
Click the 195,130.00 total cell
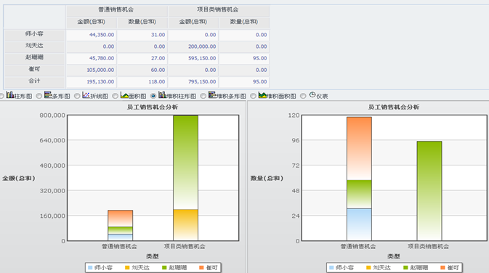[91, 81]
